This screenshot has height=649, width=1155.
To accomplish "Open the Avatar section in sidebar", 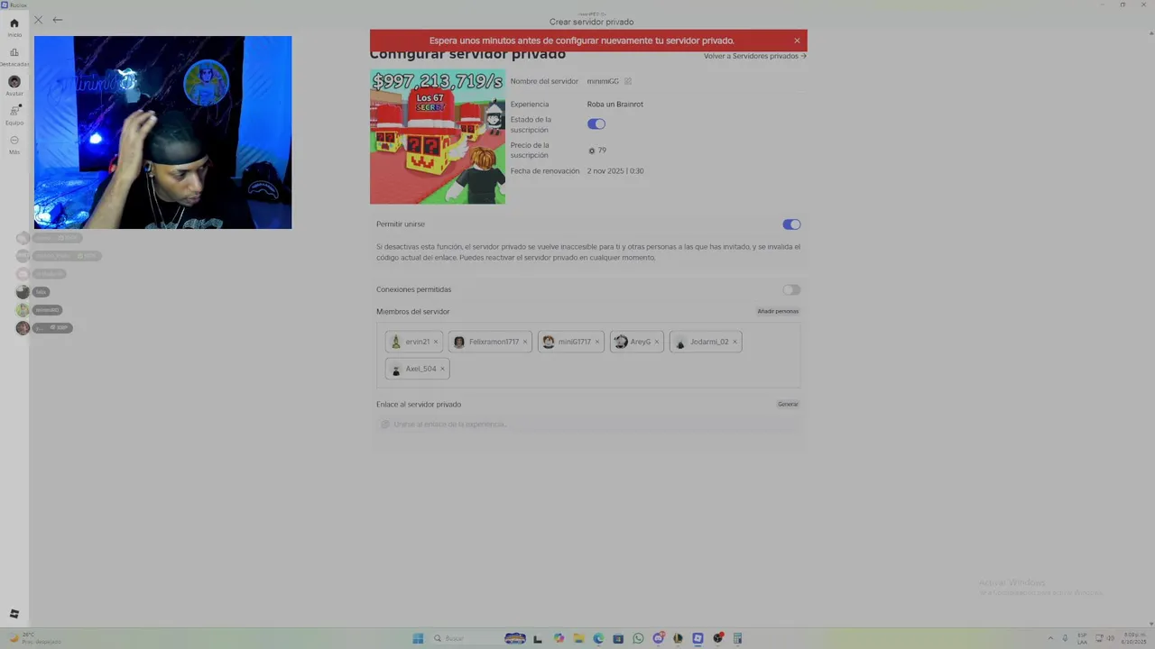I will pyautogui.click(x=14, y=86).
